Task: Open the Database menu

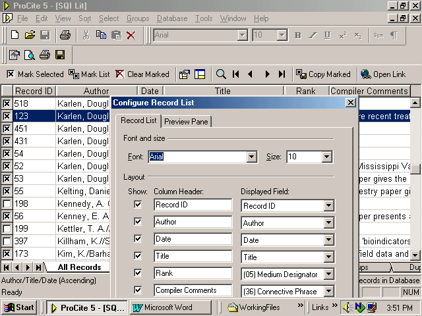Action: point(172,18)
